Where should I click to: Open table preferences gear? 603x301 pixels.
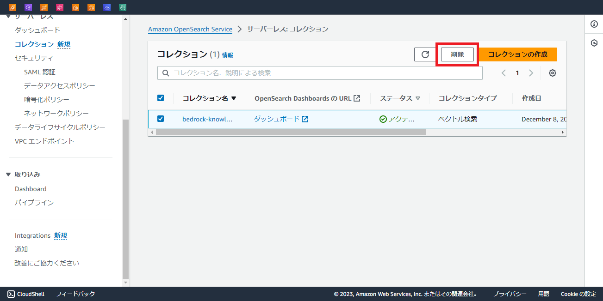tap(552, 73)
